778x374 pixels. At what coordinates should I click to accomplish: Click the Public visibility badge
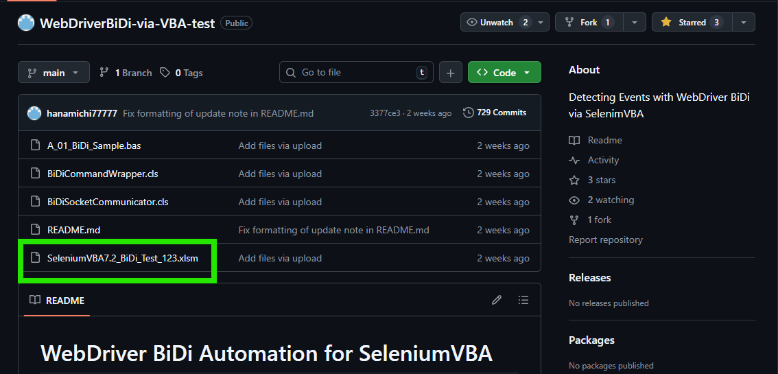point(236,23)
